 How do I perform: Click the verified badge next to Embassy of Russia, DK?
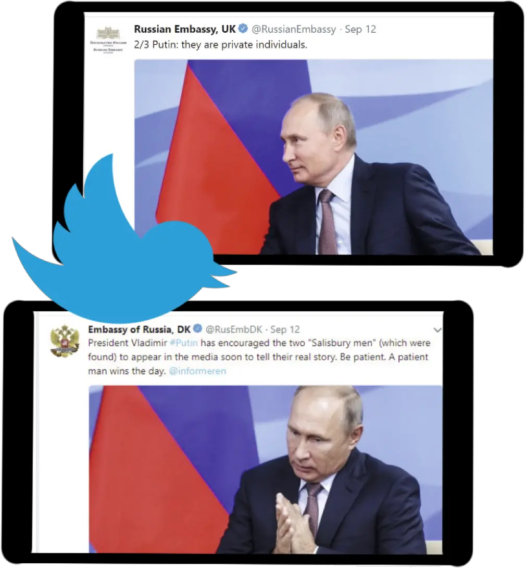197,329
